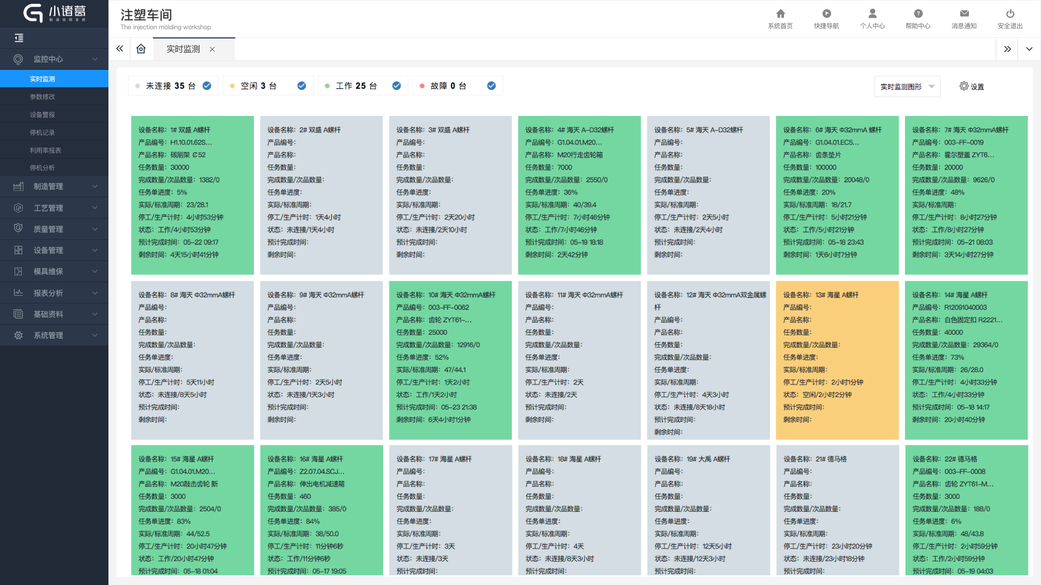Select 停机记录 in sidebar submenu
Screen dimensions: 1041x585
coord(42,133)
